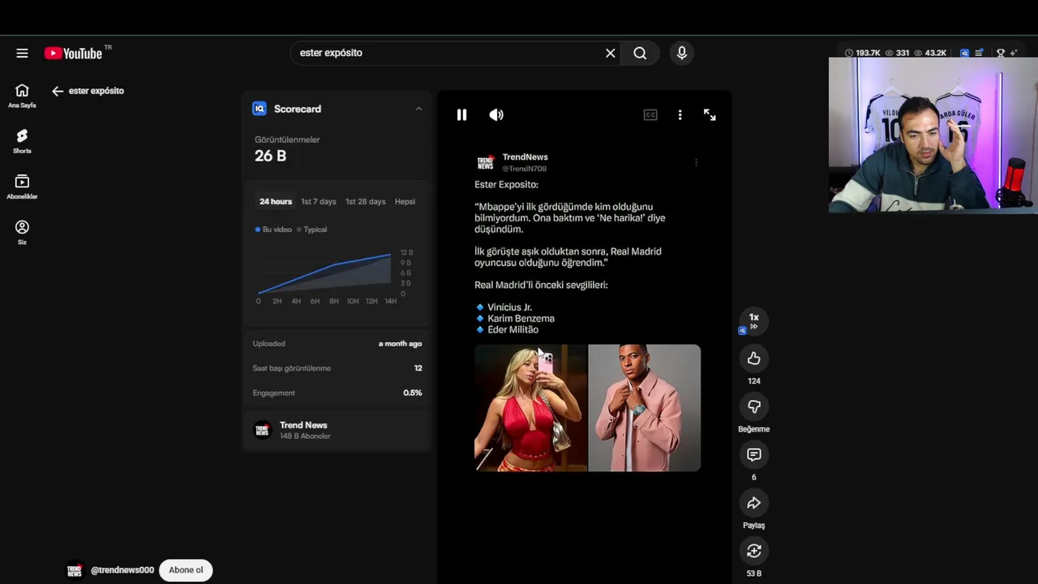Click the Engagement 0.5% value
Screen dimensions: 1038x584
pos(412,393)
